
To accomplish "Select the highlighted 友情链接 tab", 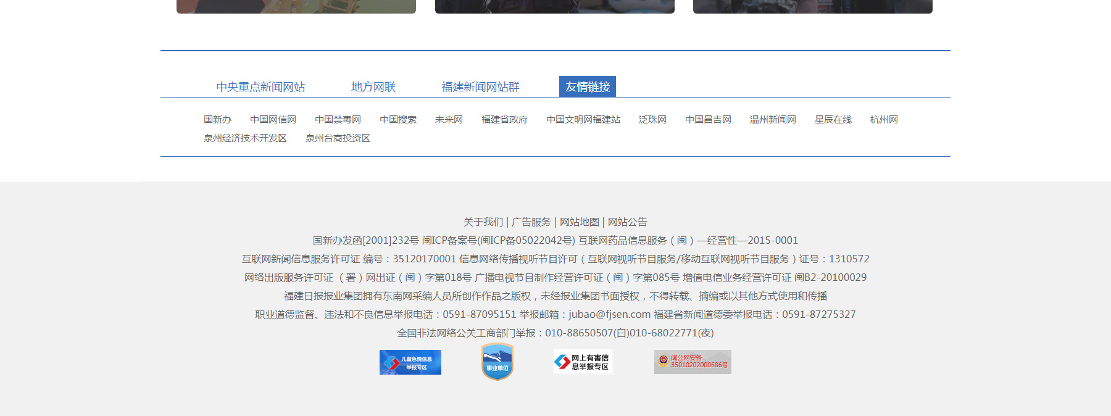I will click(587, 87).
